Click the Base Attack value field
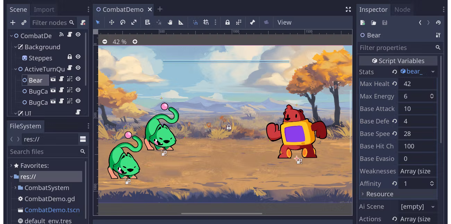Viewport: 451px width, 224px height. (418, 109)
